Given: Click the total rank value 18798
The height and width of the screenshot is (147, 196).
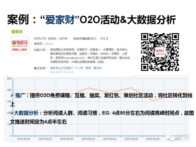Looking at the screenshot, I should 63,39.
